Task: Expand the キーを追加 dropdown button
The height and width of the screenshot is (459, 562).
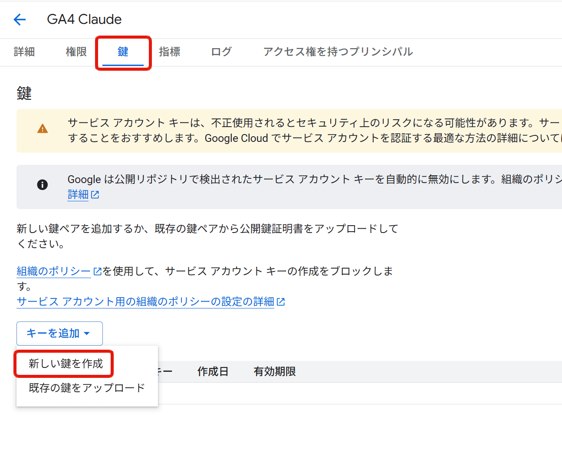Action: [59, 333]
